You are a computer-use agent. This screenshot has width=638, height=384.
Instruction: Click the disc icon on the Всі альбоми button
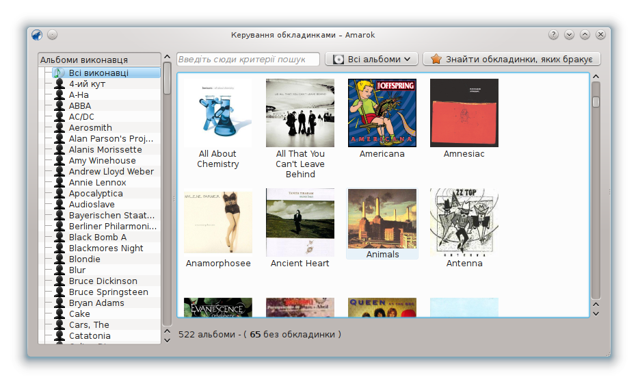pyautogui.click(x=338, y=60)
